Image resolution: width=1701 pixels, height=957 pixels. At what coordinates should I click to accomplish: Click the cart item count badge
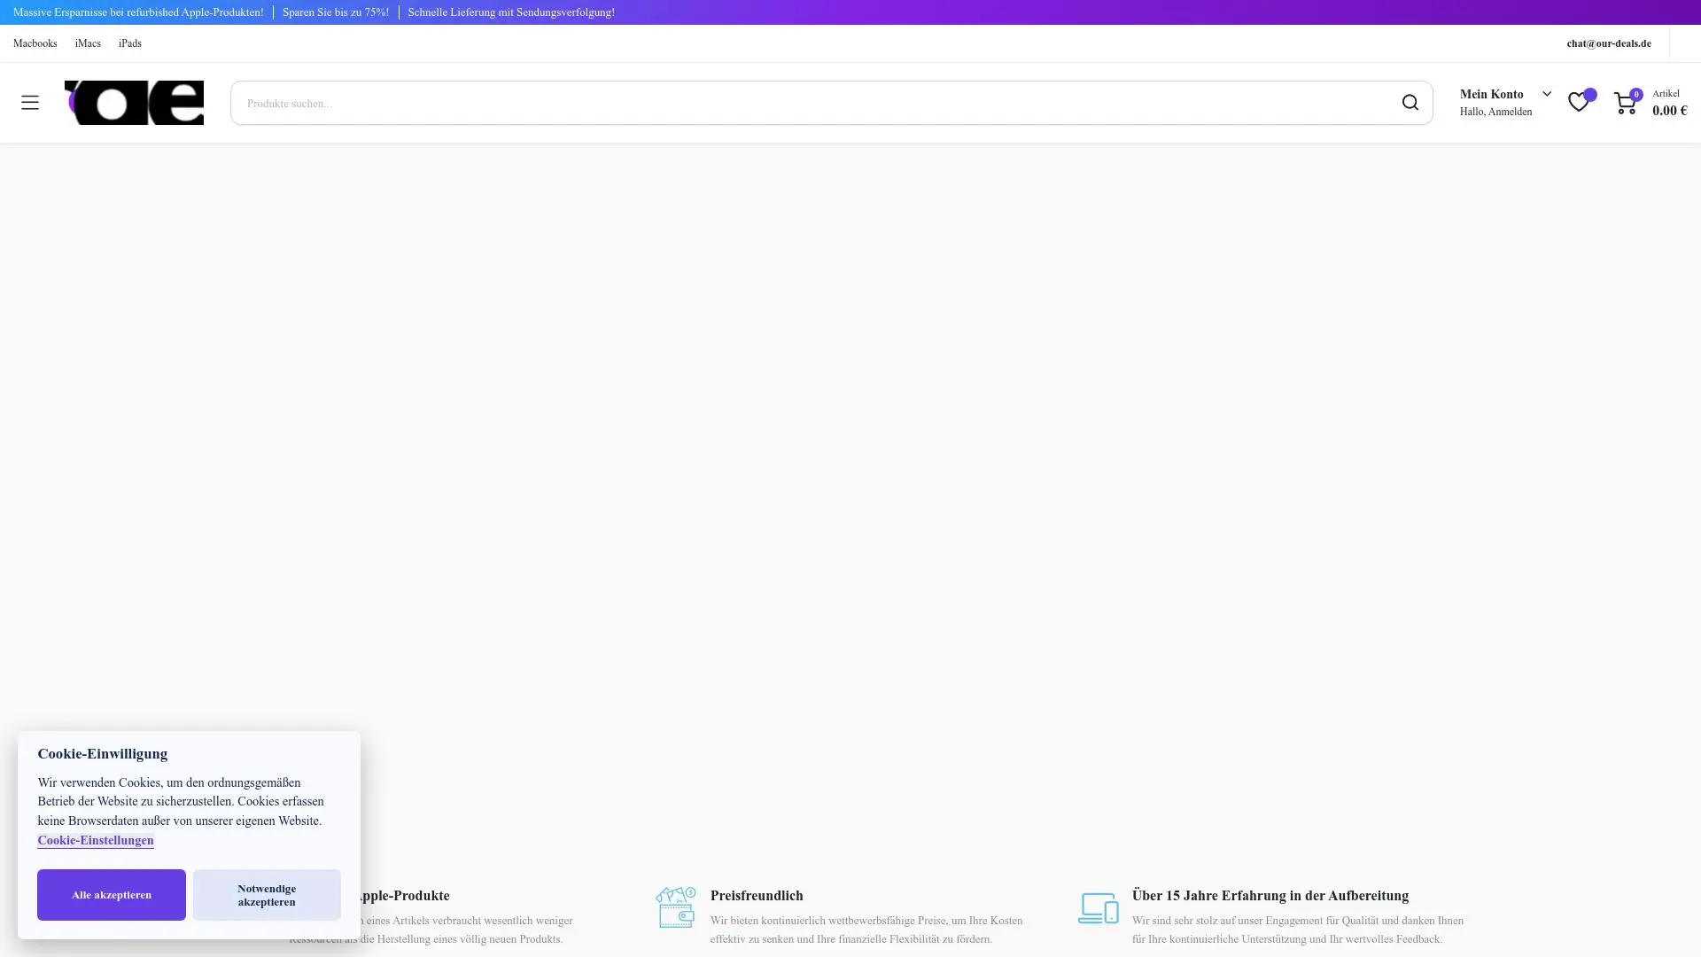(x=1636, y=94)
